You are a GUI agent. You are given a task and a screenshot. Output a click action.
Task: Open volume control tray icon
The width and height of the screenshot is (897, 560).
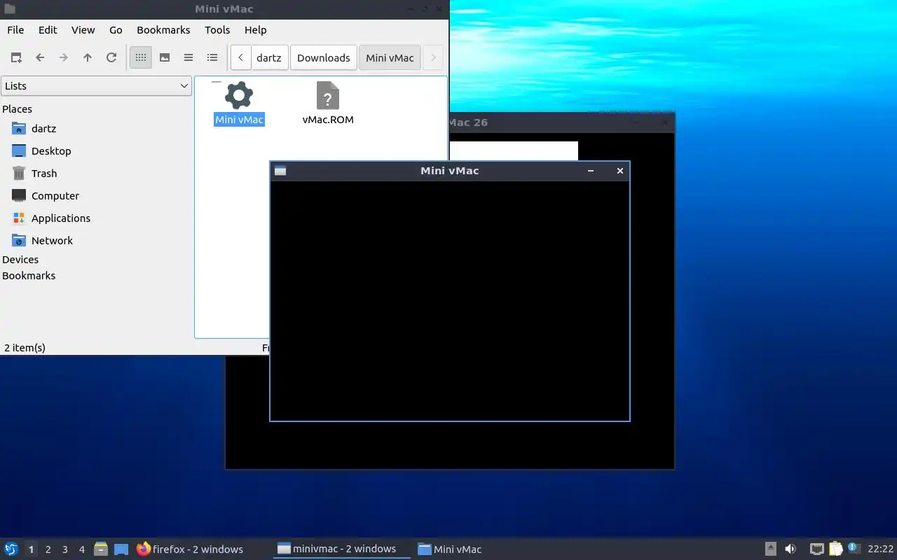790,549
